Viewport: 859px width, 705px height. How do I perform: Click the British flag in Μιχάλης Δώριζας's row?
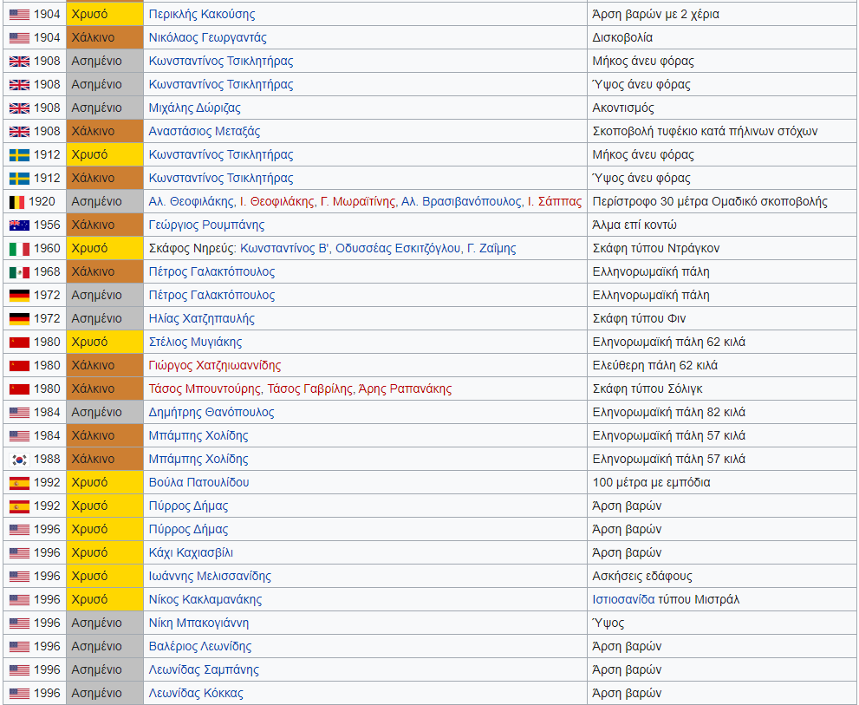[x=19, y=108]
